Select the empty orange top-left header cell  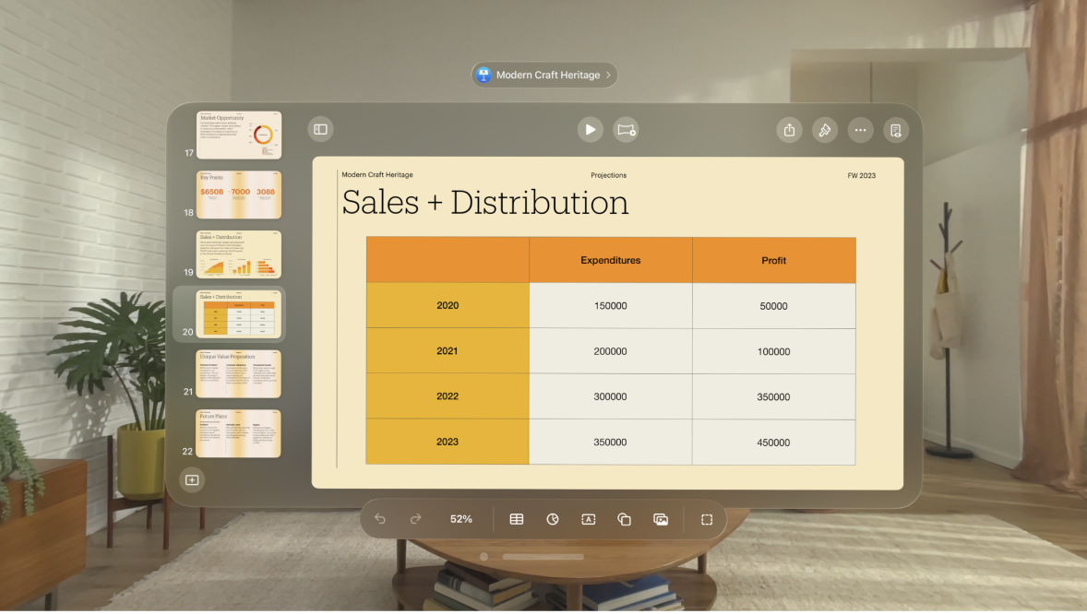click(x=448, y=260)
